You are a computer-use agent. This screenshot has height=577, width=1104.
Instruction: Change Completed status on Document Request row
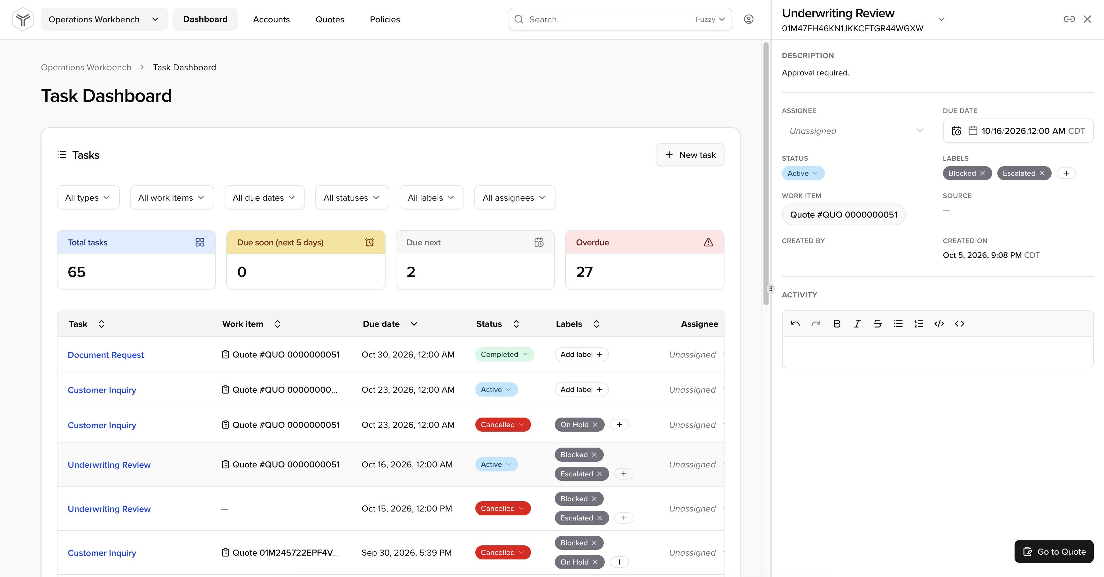pyautogui.click(x=504, y=355)
